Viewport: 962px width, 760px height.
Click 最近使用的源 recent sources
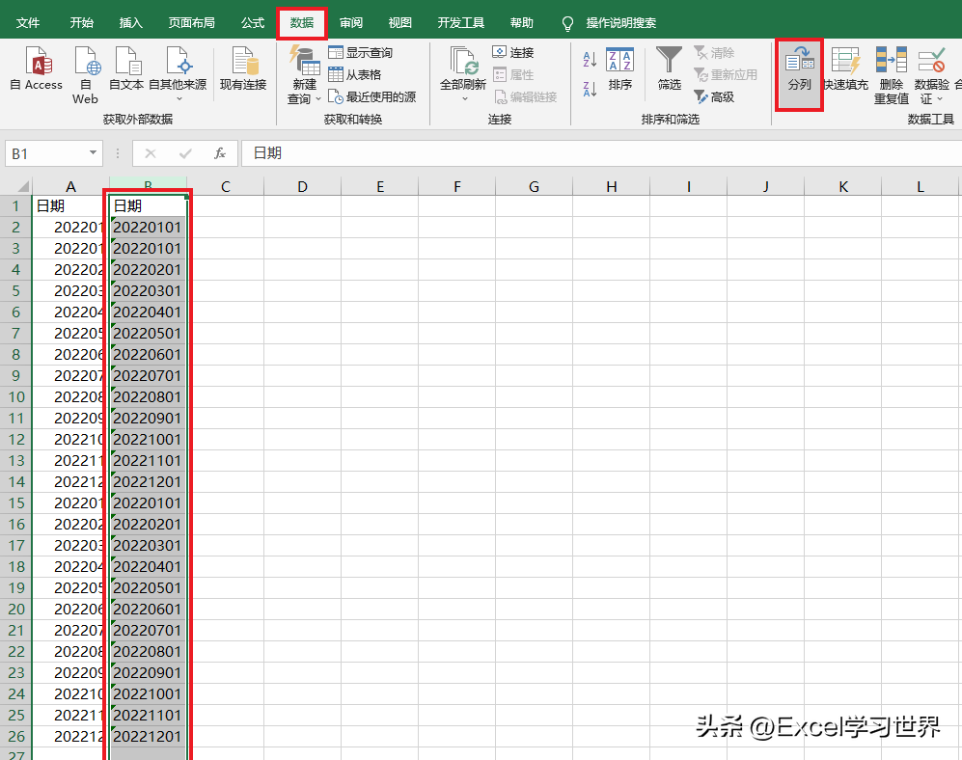pyautogui.click(x=372, y=96)
